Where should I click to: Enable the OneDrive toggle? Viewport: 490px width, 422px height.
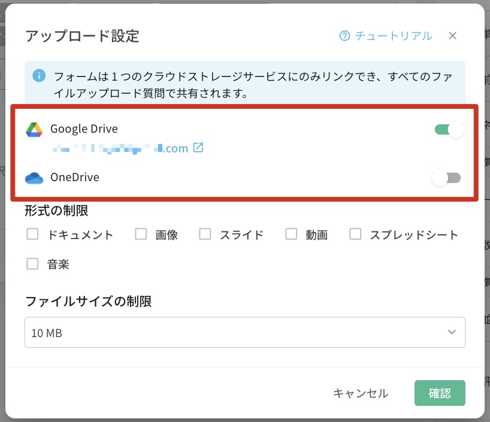coord(446,178)
